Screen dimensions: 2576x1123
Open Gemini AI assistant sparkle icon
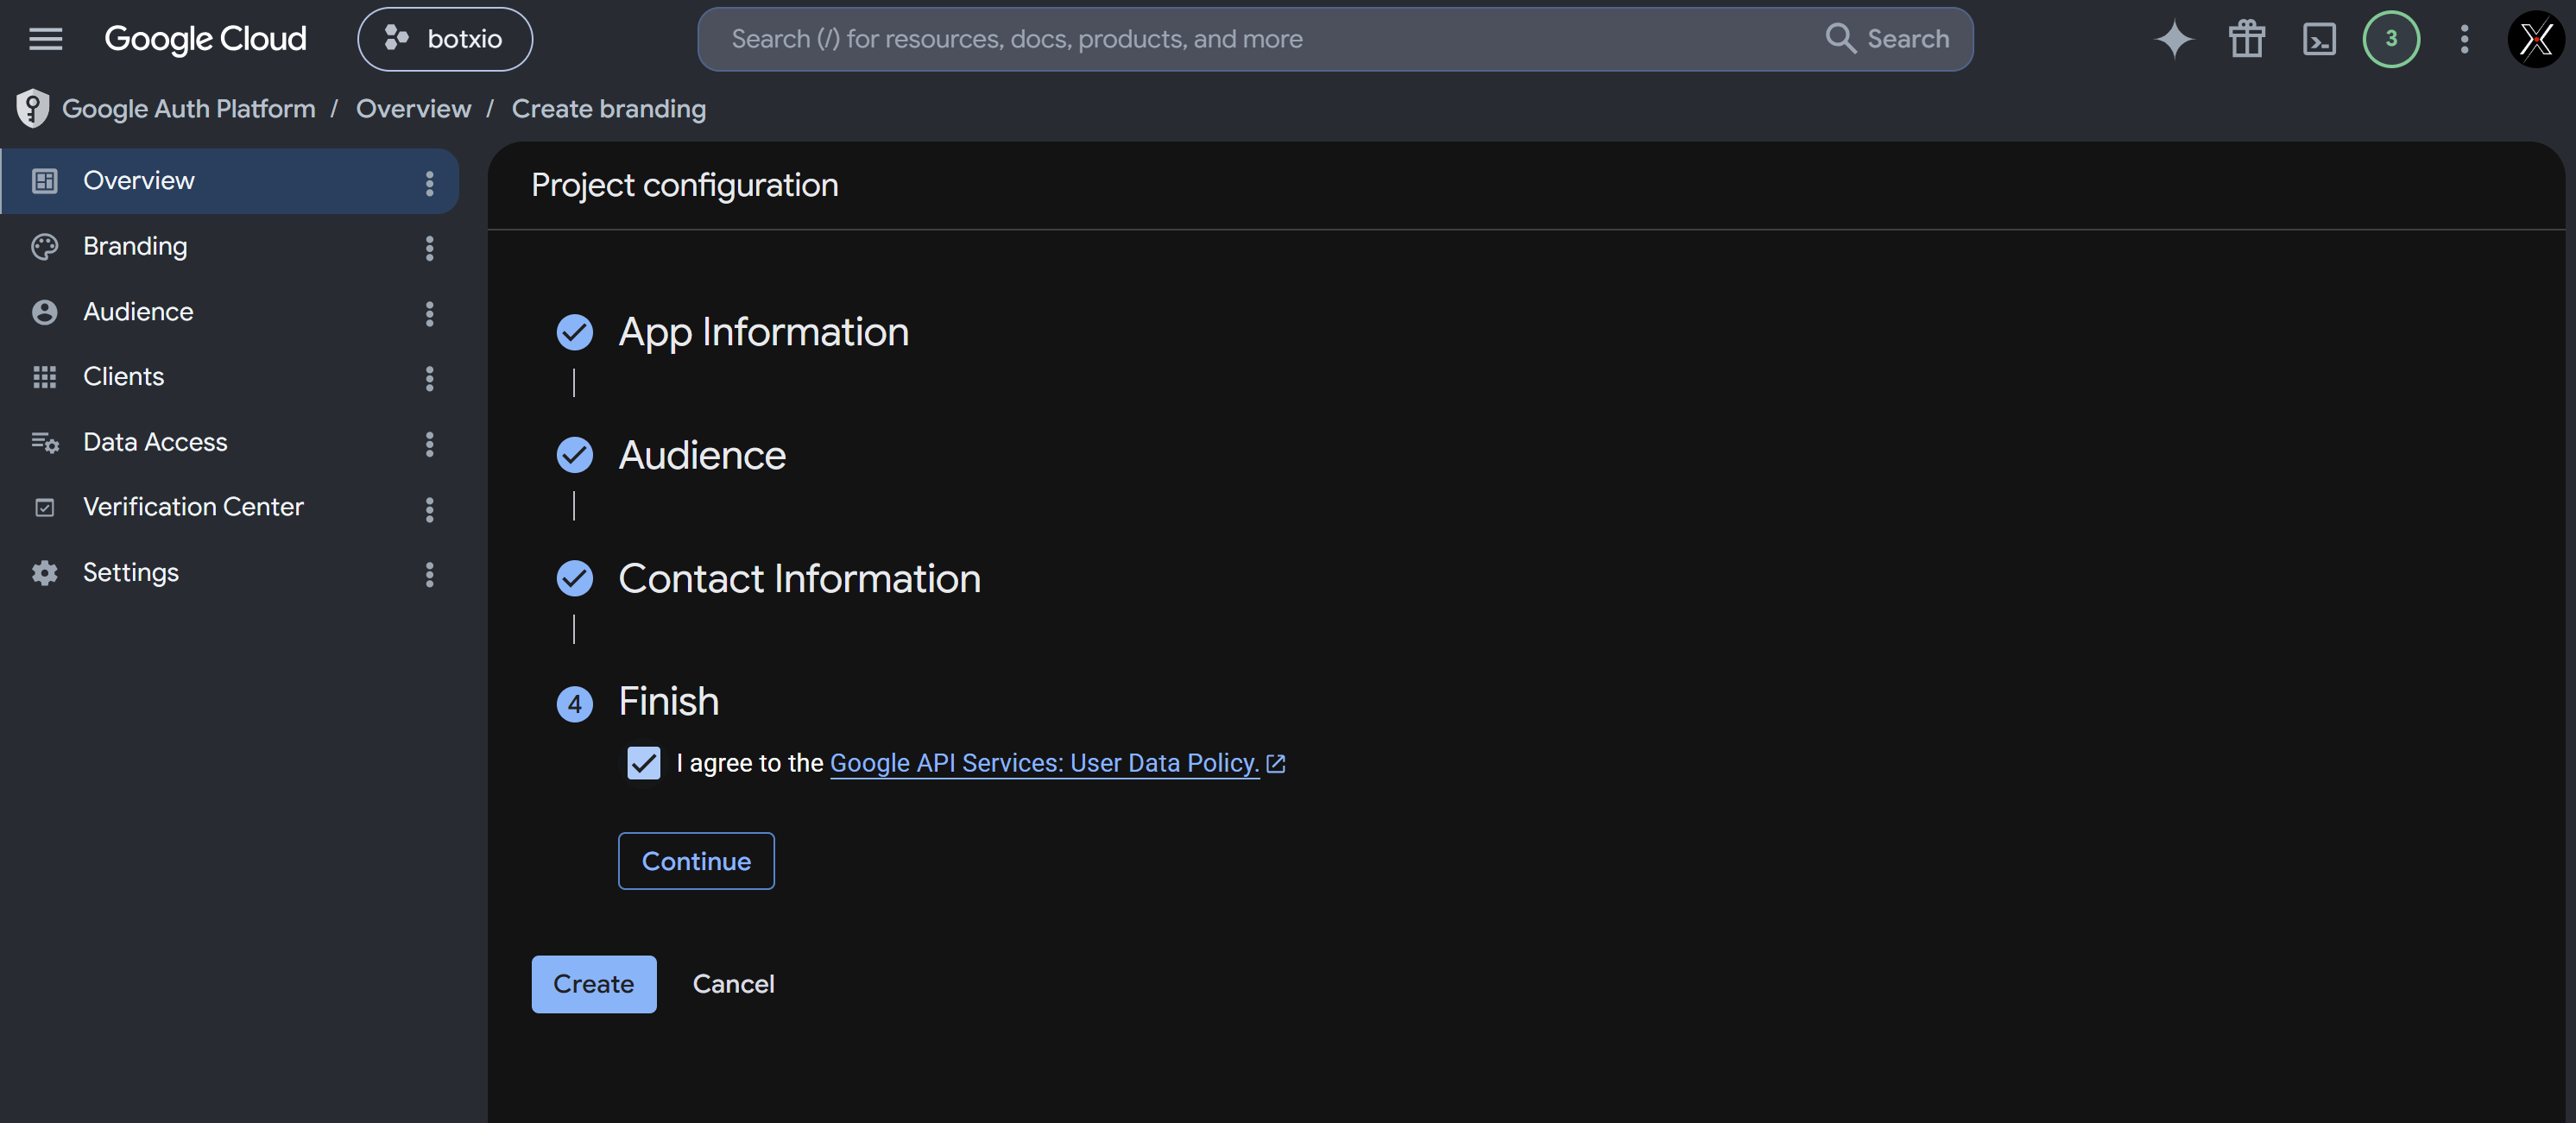[2174, 39]
